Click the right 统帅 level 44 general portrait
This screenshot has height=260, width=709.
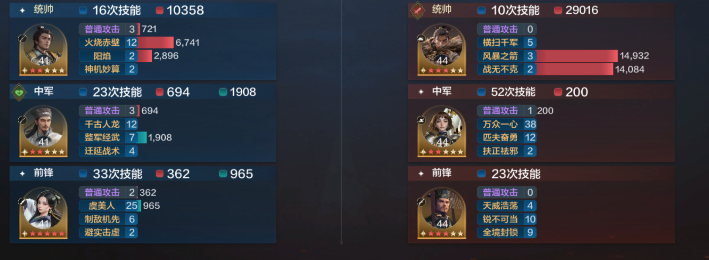tap(442, 49)
